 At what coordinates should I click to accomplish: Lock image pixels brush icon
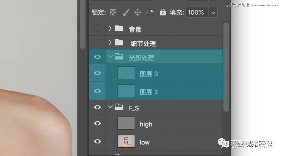coord(126,12)
